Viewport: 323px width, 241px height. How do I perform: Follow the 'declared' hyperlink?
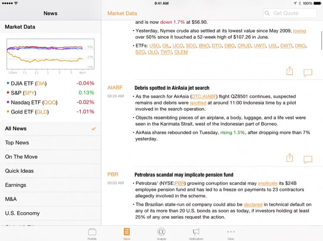(253, 204)
